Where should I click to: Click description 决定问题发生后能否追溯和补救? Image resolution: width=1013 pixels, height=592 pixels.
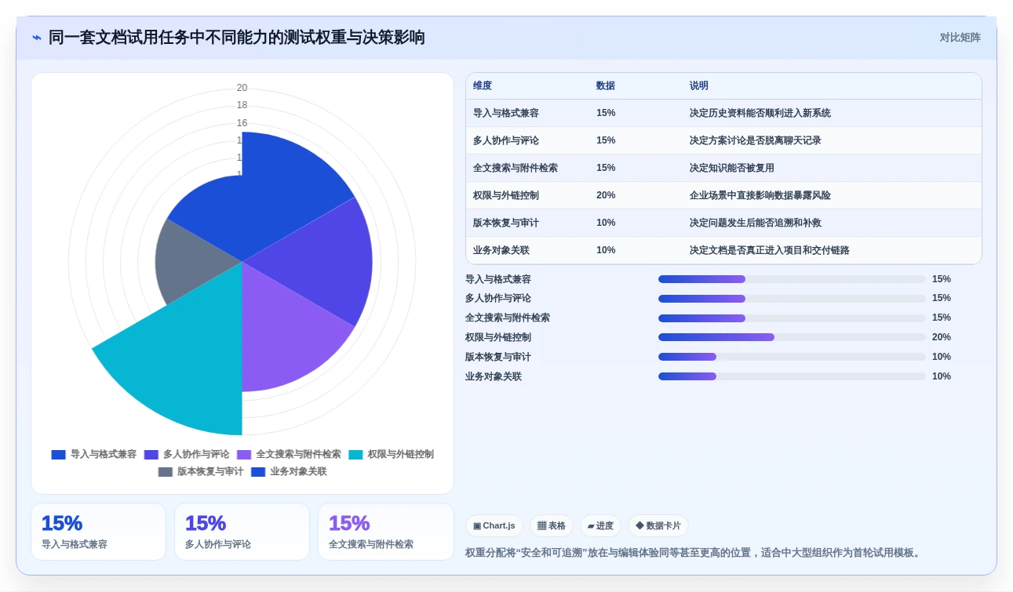pyautogui.click(x=756, y=223)
